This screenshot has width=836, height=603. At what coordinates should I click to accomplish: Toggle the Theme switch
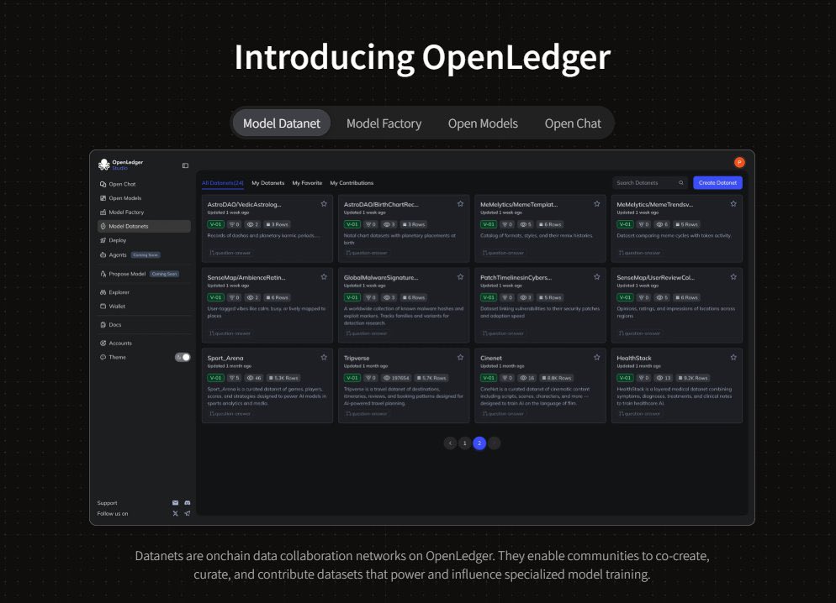point(183,357)
